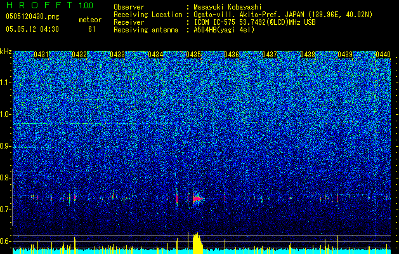This screenshot has width=399, height=254.
Task: Click the 0435 time marker
Action: [x=193, y=55]
